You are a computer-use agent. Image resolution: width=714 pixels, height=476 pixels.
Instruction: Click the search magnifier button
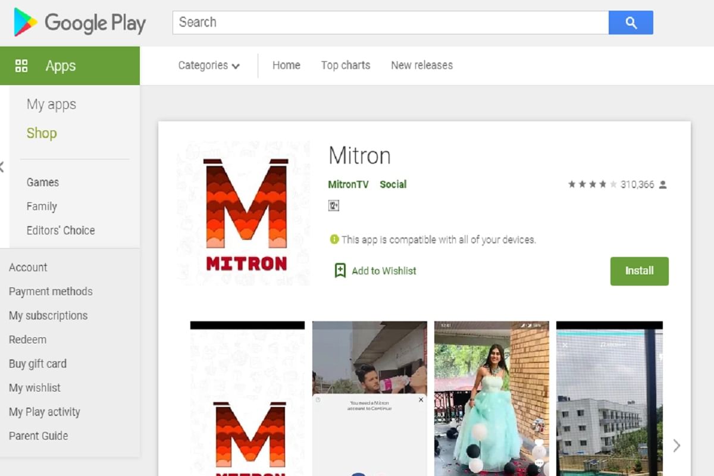[630, 22]
